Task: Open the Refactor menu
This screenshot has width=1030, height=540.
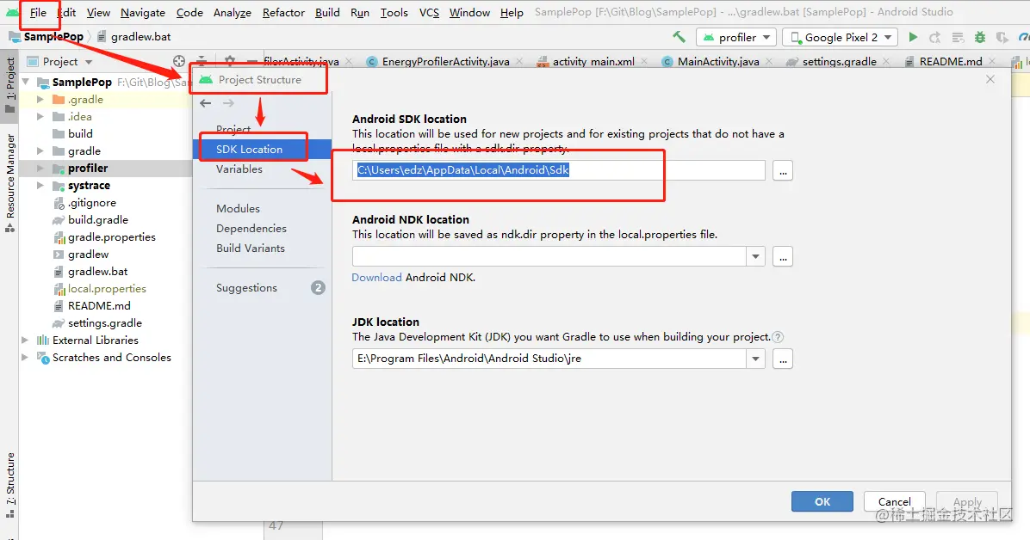Action: [x=283, y=12]
